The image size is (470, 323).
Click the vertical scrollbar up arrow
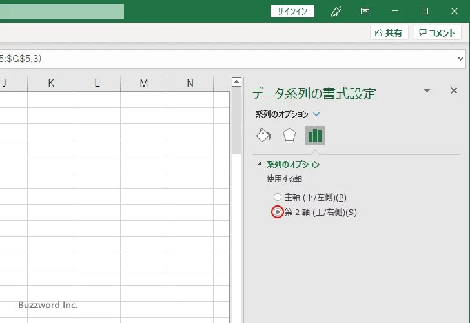[236, 81]
